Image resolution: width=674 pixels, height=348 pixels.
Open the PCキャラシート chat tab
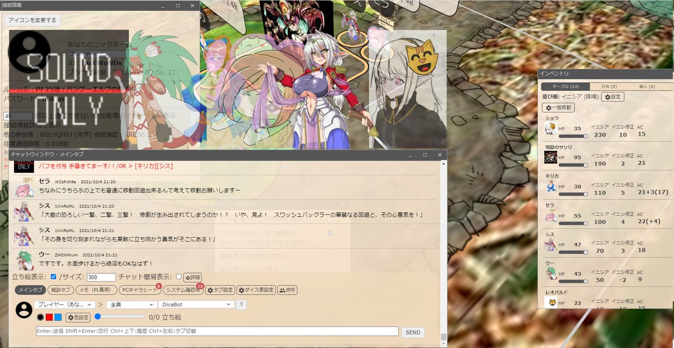[x=139, y=290]
